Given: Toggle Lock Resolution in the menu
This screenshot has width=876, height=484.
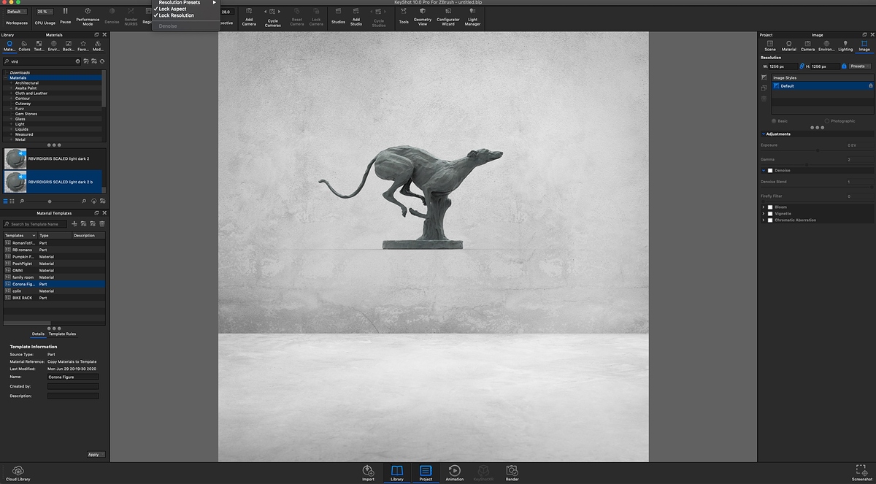Looking at the screenshot, I should [x=176, y=15].
